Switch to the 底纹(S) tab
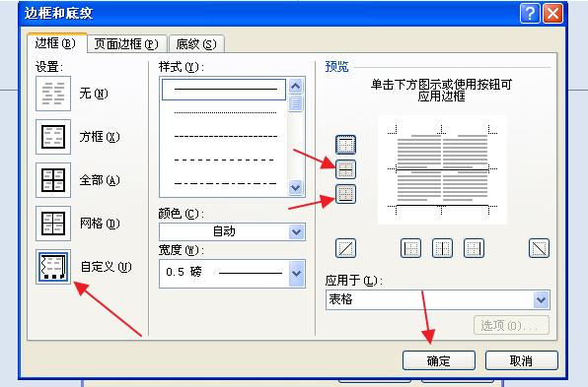 pos(196,44)
